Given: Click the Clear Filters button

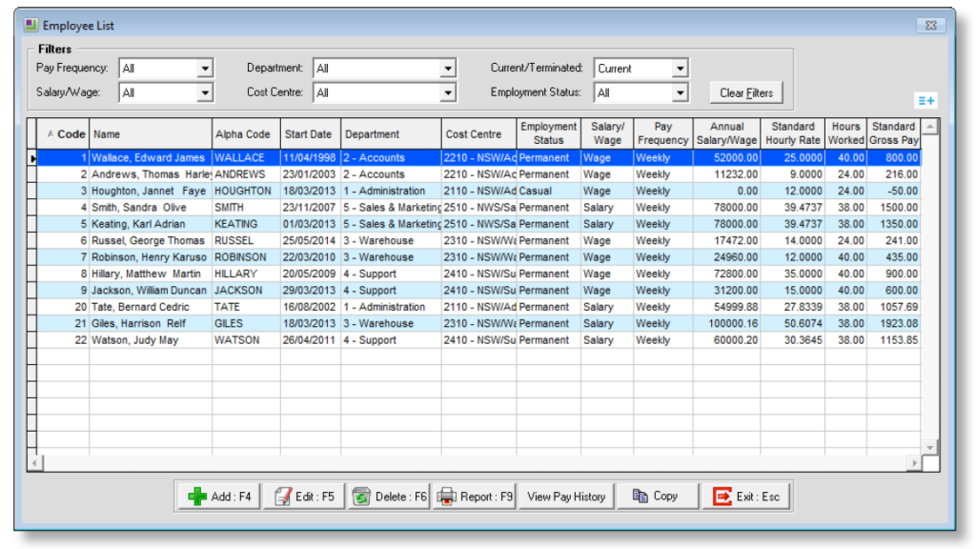Looking at the screenshot, I should click(746, 91).
